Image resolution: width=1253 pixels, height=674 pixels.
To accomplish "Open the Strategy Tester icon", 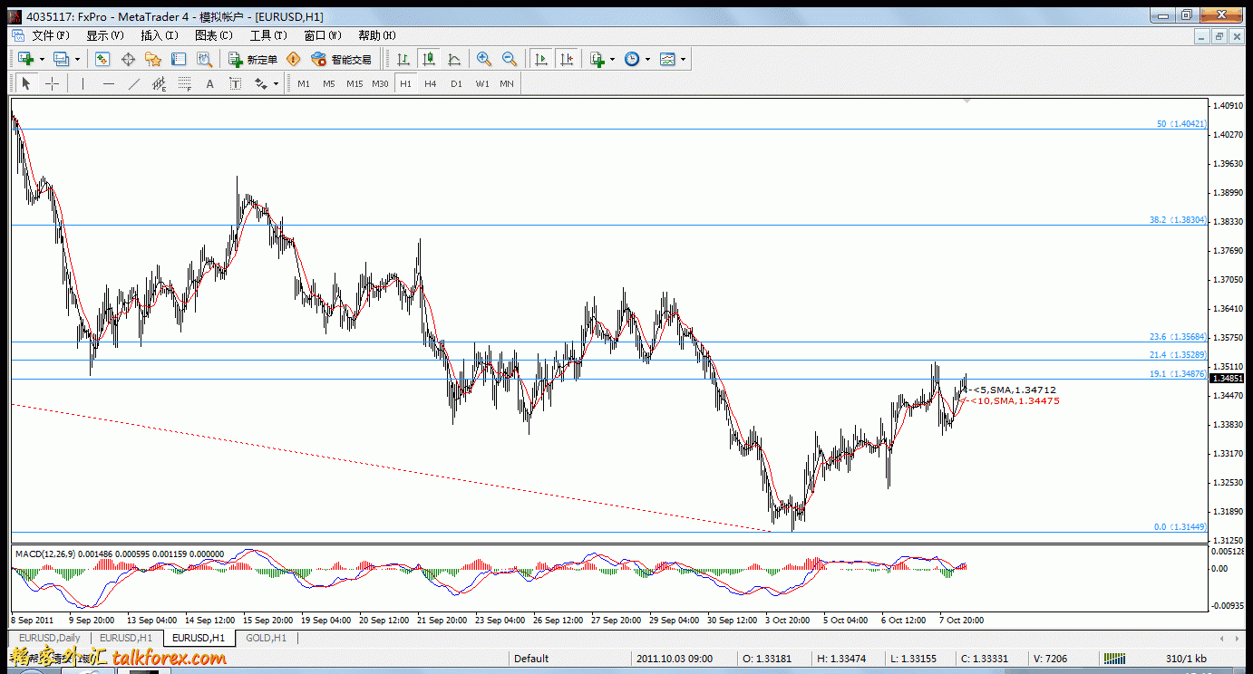I will point(205,59).
